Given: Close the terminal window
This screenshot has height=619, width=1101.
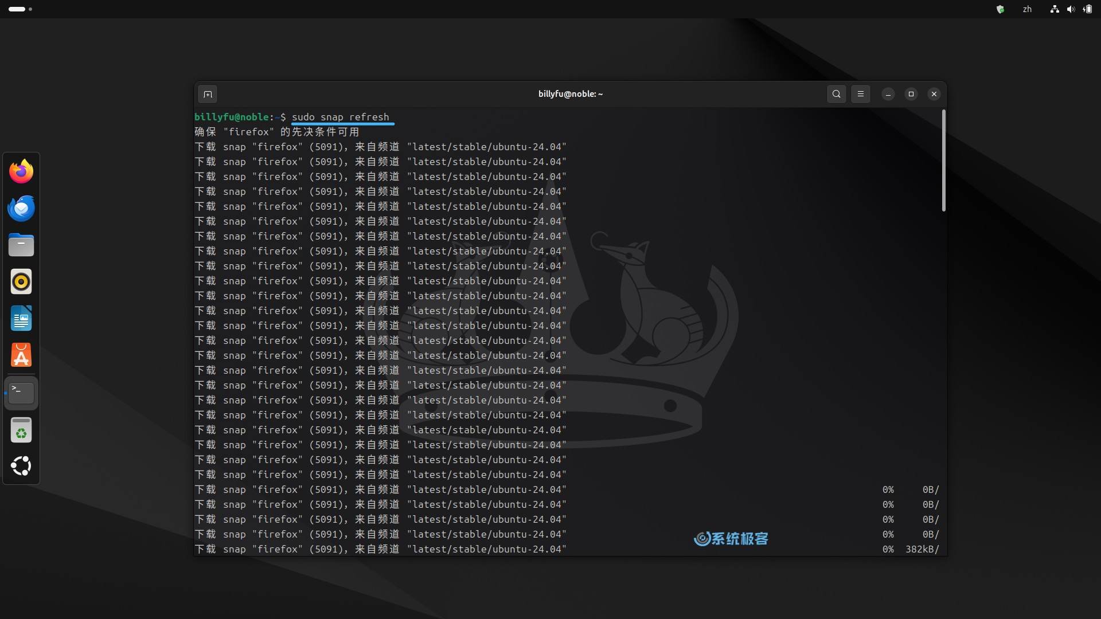Looking at the screenshot, I should click(934, 94).
